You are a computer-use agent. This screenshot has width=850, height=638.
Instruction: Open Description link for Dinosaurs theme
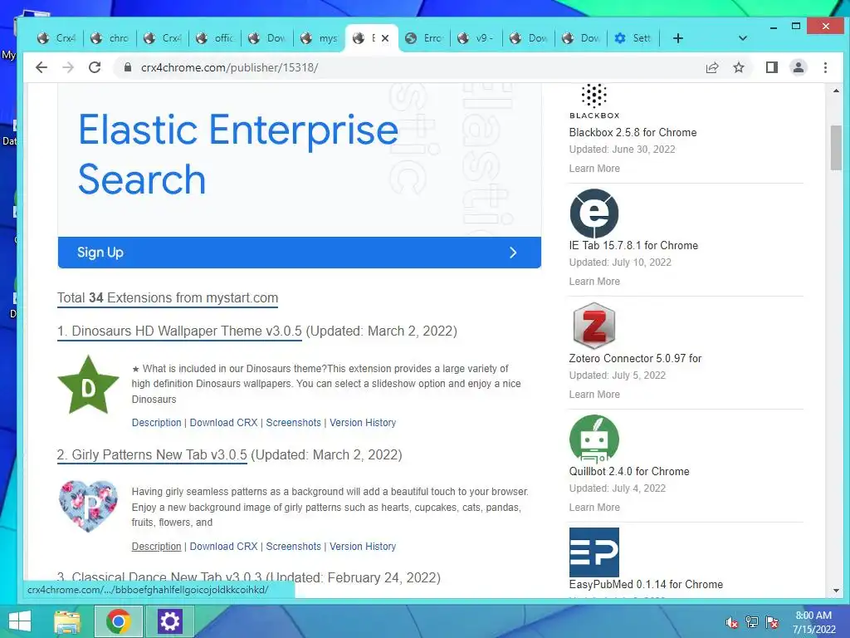157,423
